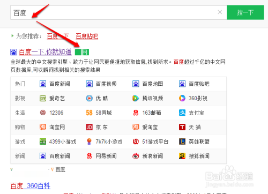Clear the search box with the X icon
268x194 pixels.
pyautogui.click(x=220, y=12)
